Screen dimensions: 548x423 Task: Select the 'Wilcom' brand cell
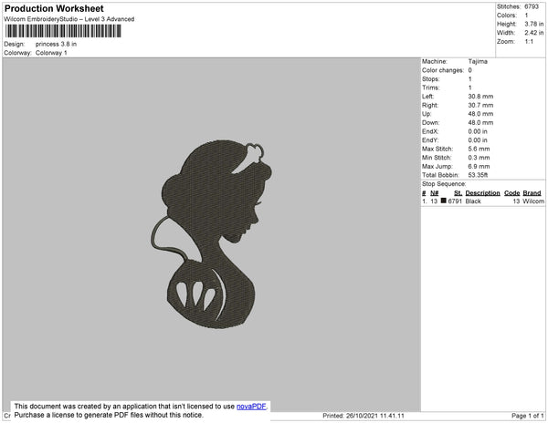click(x=533, y=201)
